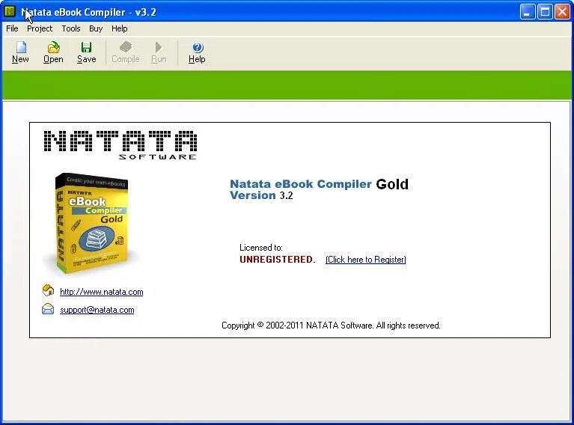Click the support@natata.com email link
This screenshot has height=425, width=574.
pyautogui.click(x=97, y=310)
